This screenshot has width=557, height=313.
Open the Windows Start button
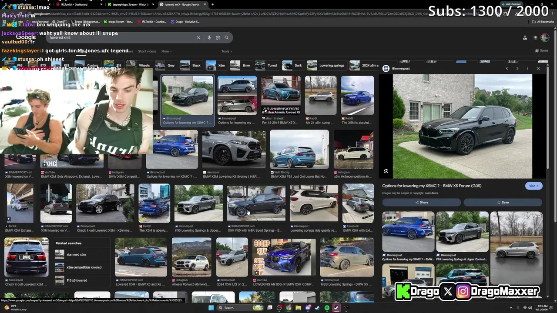click(x=211, y=308)
